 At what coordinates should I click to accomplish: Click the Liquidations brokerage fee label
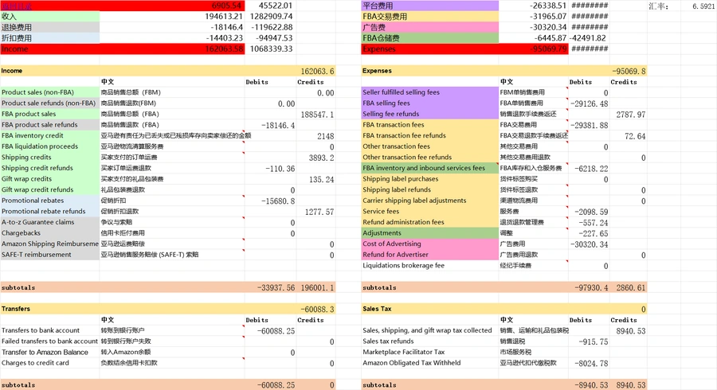pos(430,265)
